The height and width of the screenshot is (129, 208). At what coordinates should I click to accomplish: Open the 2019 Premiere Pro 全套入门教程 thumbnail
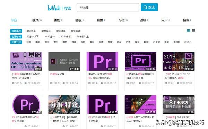179,62
